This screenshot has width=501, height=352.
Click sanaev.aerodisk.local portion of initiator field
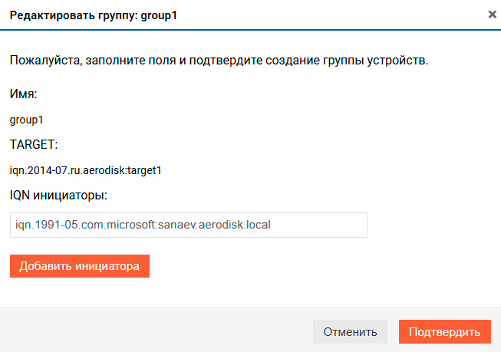214,225
